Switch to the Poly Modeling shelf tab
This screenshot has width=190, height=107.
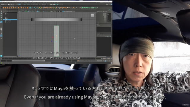pos(12,6)
